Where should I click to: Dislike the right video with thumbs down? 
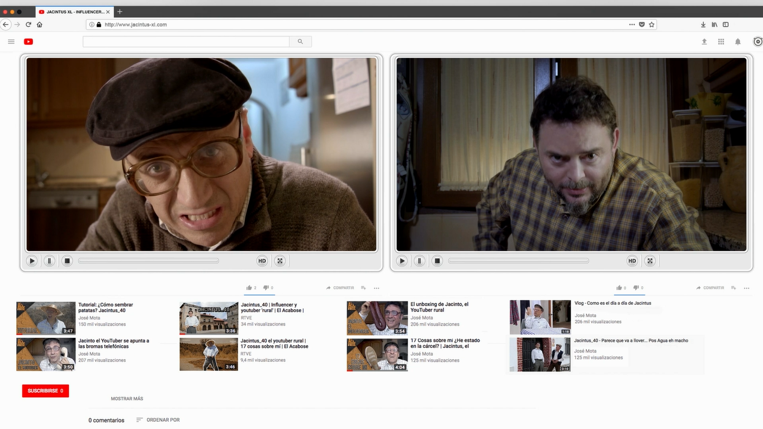[x=636, y=287]
